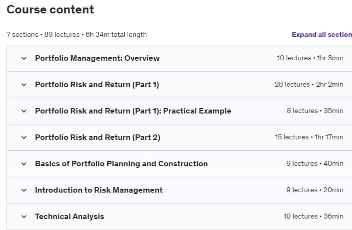Expand the Portfolio Management: Overview chevron

[24, 58]
